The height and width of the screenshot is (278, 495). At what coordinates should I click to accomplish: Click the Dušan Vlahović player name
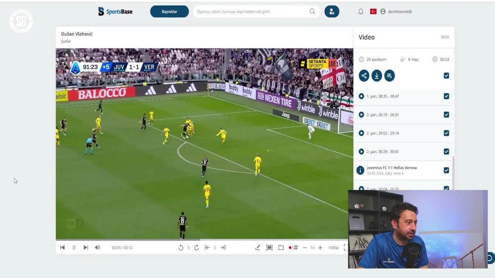pos(77,34)
